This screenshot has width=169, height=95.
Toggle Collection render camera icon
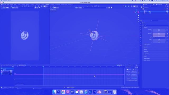(x=167, y=9)
